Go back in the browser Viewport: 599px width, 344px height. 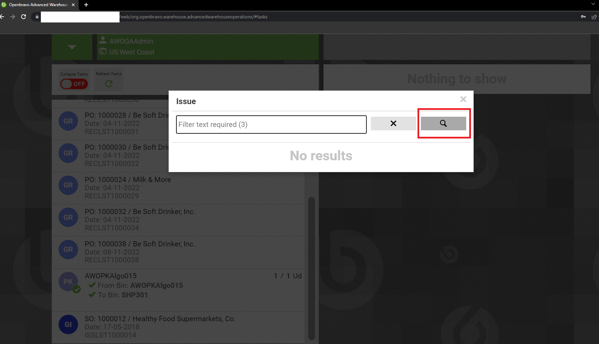point(2,17)
